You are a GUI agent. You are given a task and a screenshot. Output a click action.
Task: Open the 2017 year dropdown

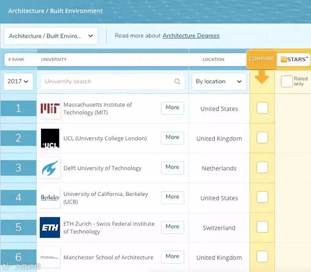coord(18,81)
